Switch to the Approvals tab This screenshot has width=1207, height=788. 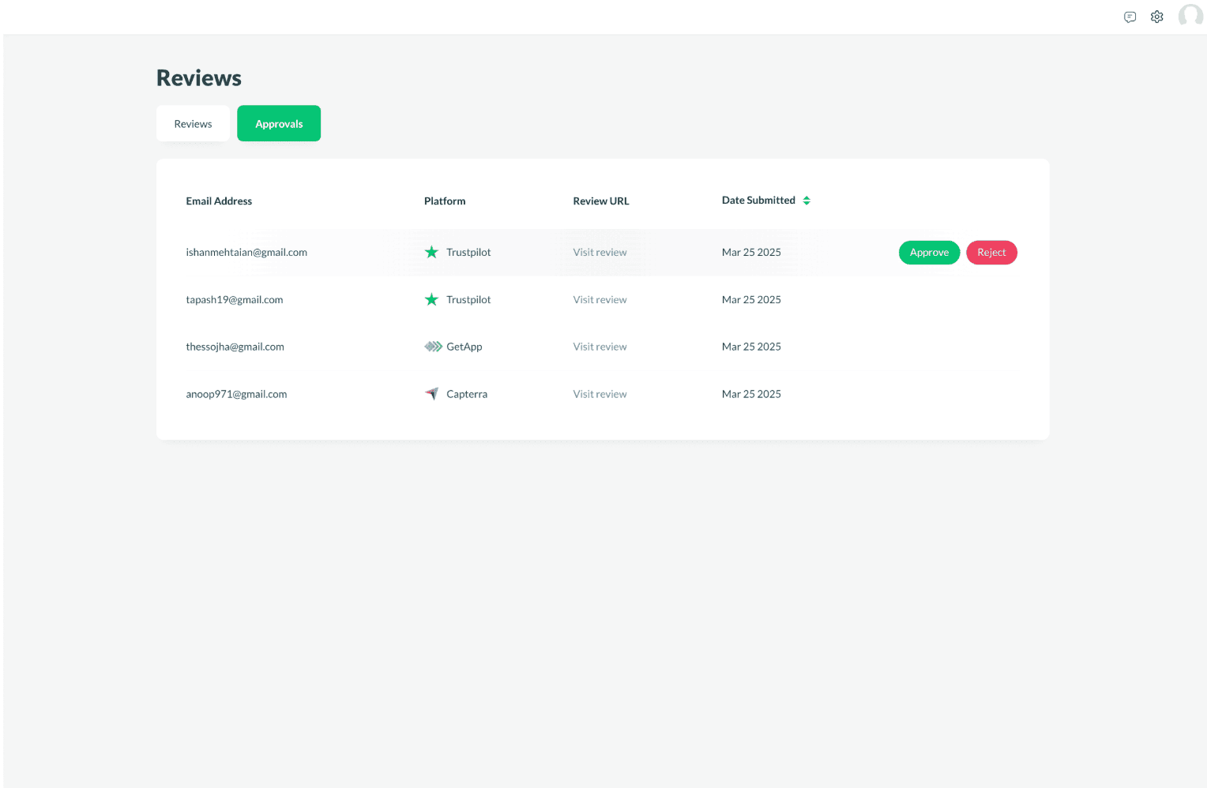point(278,123)
